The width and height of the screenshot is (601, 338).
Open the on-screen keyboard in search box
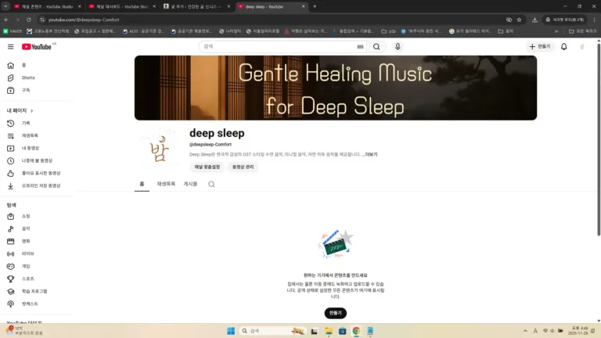[360, 47]
